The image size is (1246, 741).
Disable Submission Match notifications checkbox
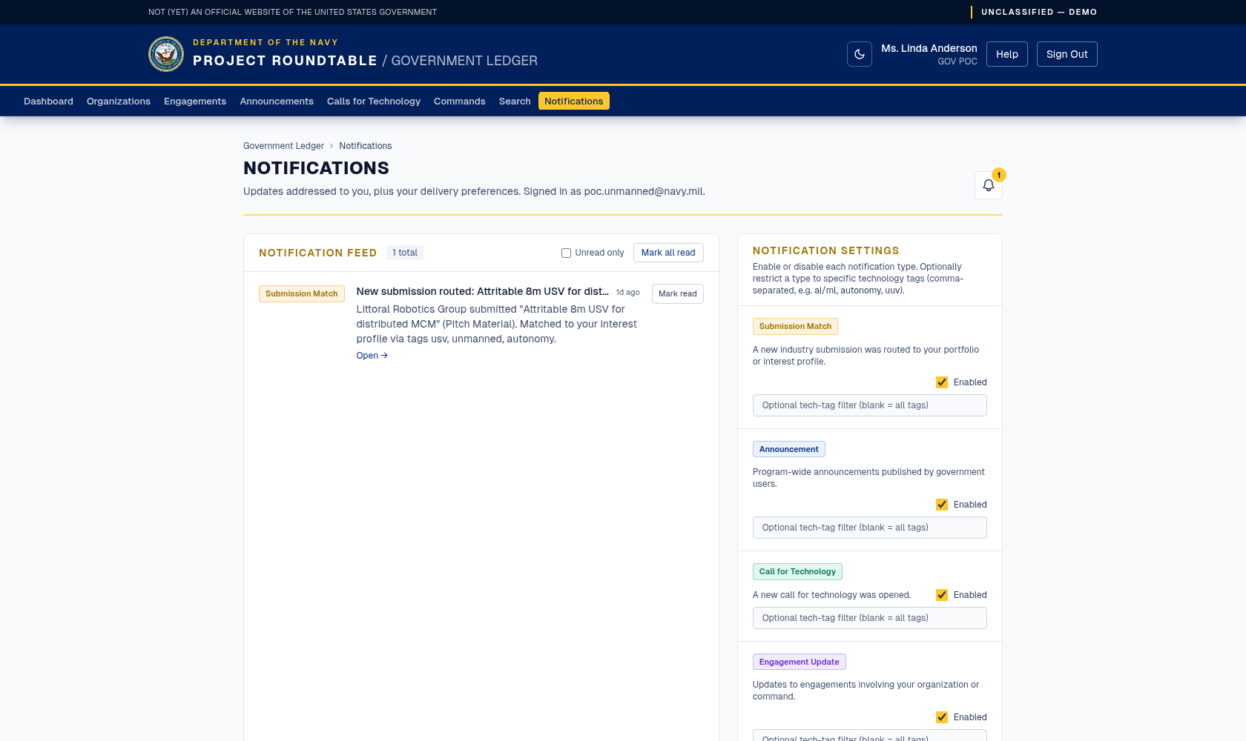(x=942, y=382)
